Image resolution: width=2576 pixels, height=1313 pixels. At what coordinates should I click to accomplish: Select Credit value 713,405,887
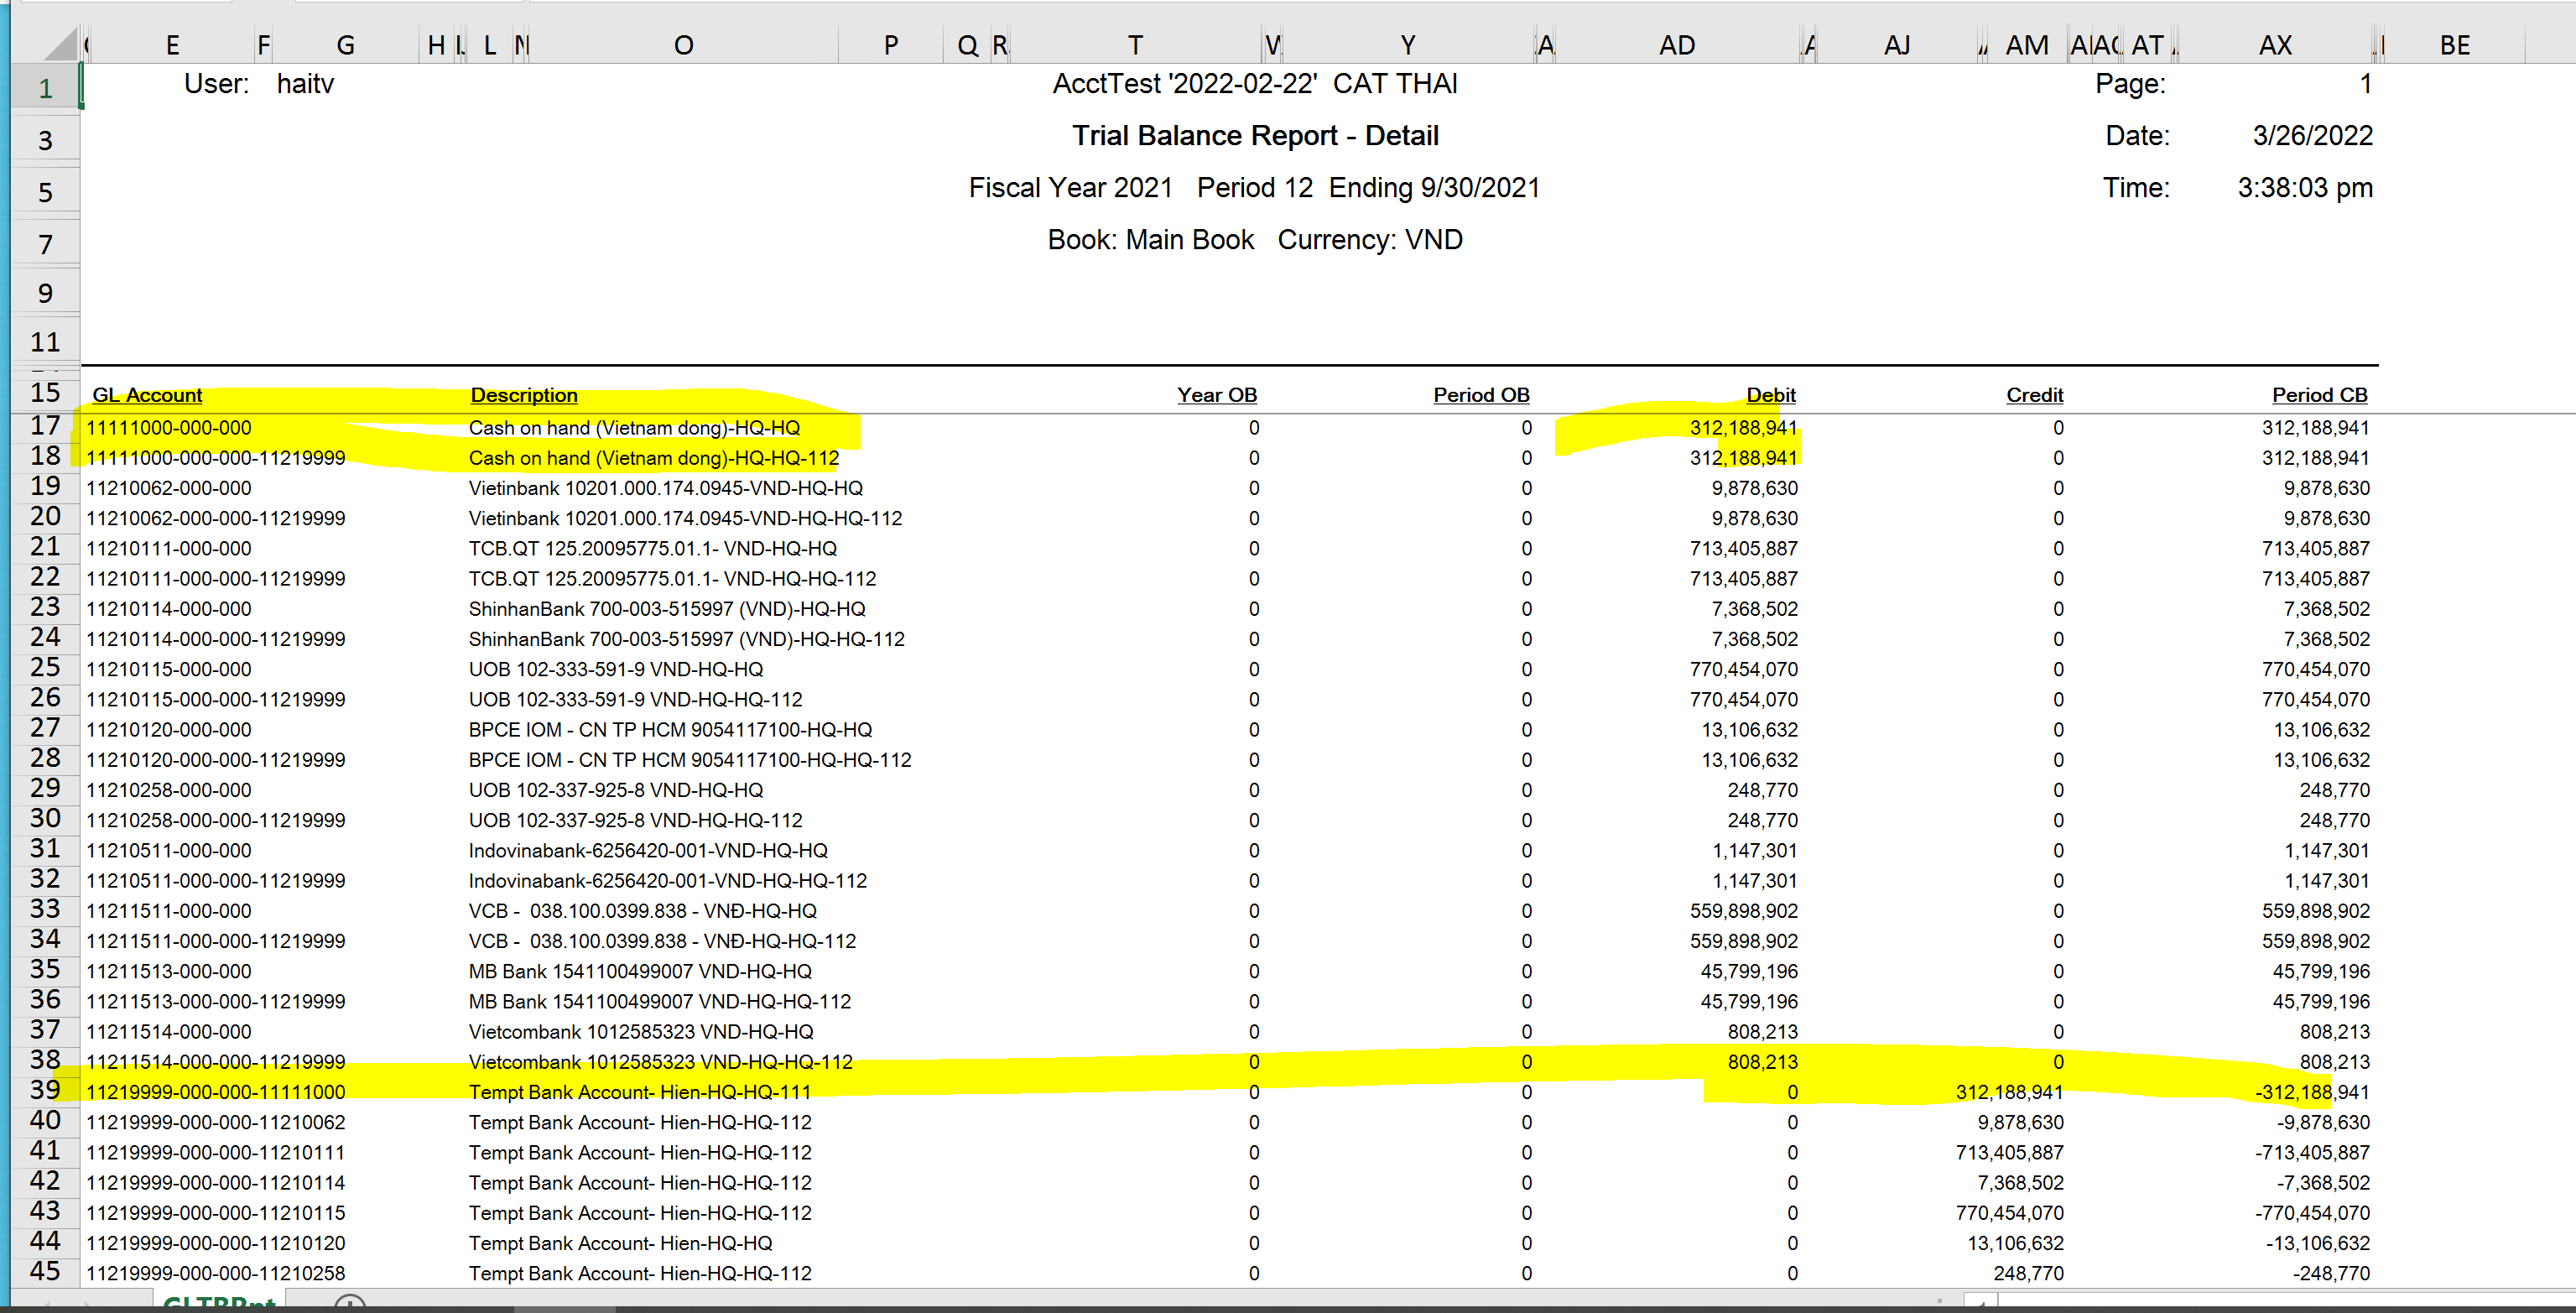click(2010, 1152)
